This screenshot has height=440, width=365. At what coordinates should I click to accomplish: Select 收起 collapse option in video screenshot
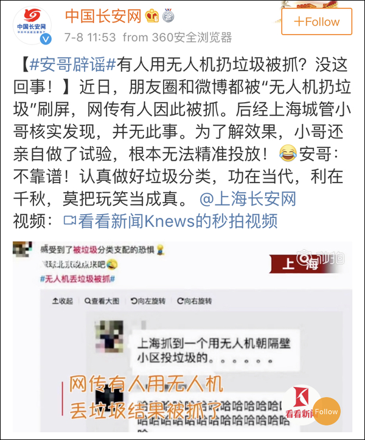coord(63,301)
